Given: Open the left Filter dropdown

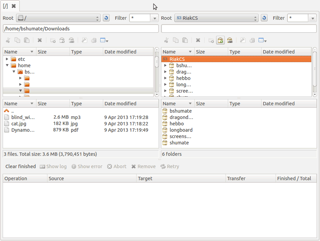Looking at the screenshot, I should pos(154,18).
